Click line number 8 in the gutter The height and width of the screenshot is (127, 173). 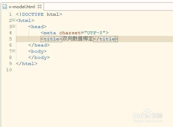(10, 58)
